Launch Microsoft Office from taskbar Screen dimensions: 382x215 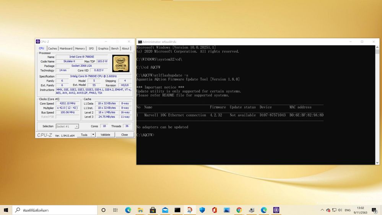[215, 210]
